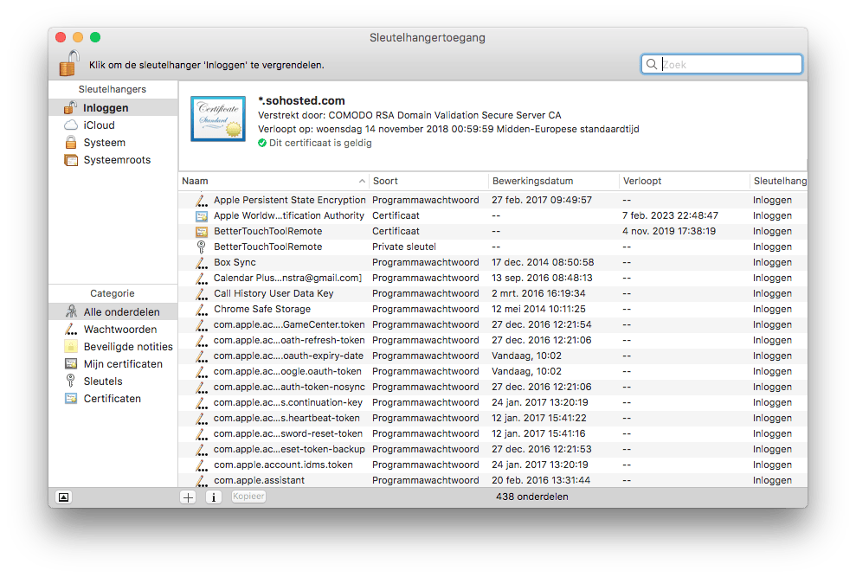
Task: Select the 'com.apple.ac...auth-token-nosync' entry
Action: (x=492, y=387)
